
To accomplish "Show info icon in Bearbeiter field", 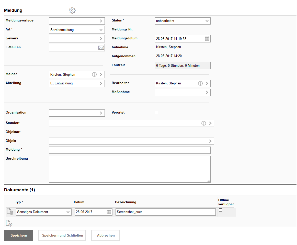I will pos(200,83).
